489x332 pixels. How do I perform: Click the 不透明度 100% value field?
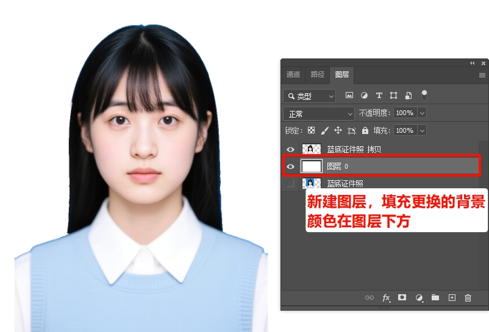[405, 113]
